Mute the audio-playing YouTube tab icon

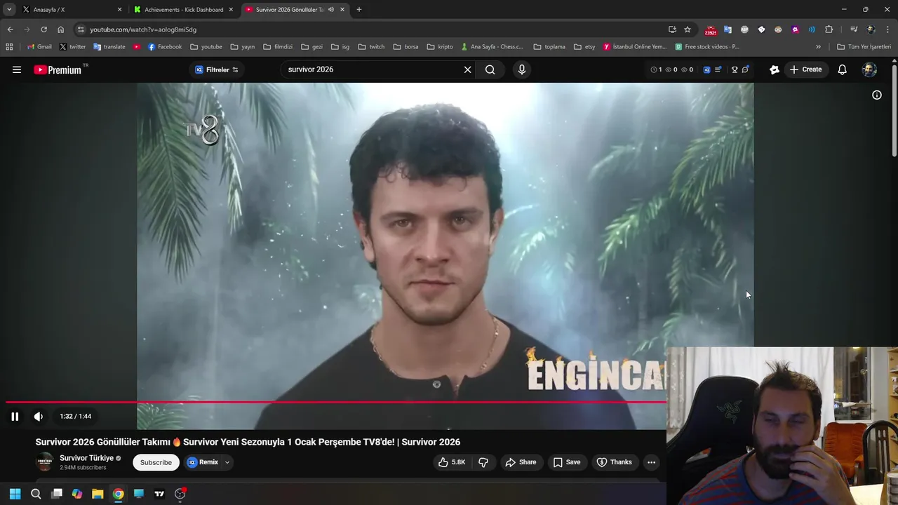tap(331, 10)
